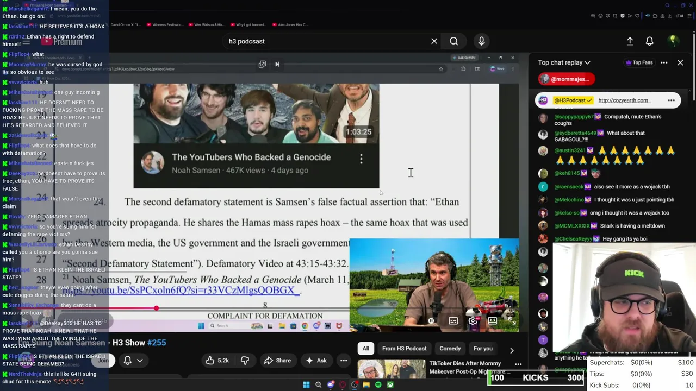Viewport: 696px width, 391px height.
Task: Open the Xbox app from the taskbar
Action: (390, 384)
